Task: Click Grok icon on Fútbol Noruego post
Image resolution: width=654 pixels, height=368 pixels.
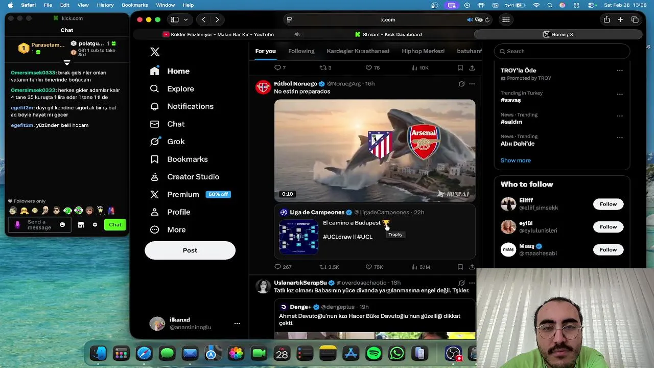Action: (x=461, y=84)
